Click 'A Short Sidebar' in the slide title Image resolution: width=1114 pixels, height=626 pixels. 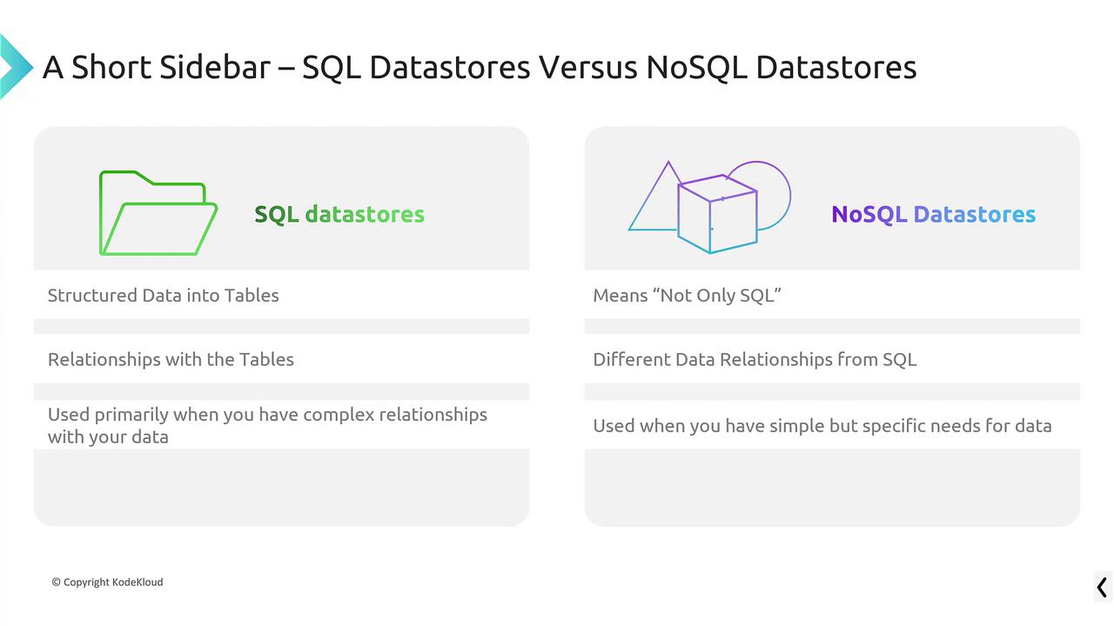157,67
